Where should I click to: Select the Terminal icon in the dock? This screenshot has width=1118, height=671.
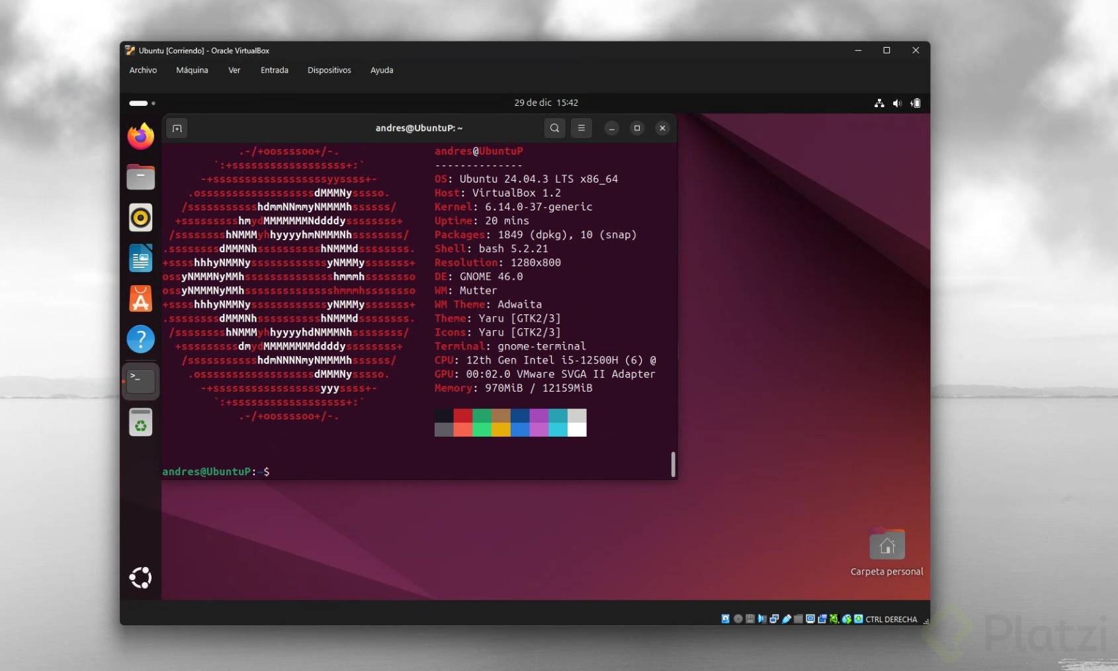(x=140, y=380)
